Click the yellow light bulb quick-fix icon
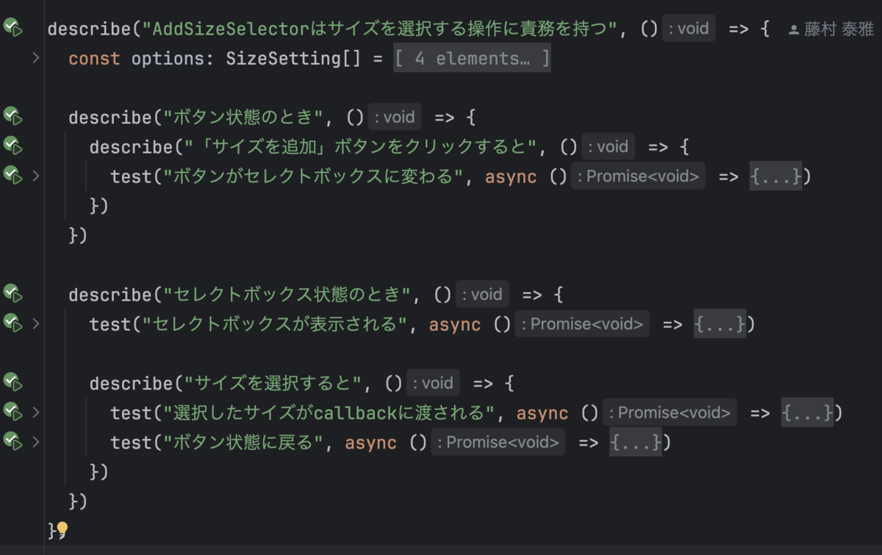The image size is (882, 555). [62, 529]
